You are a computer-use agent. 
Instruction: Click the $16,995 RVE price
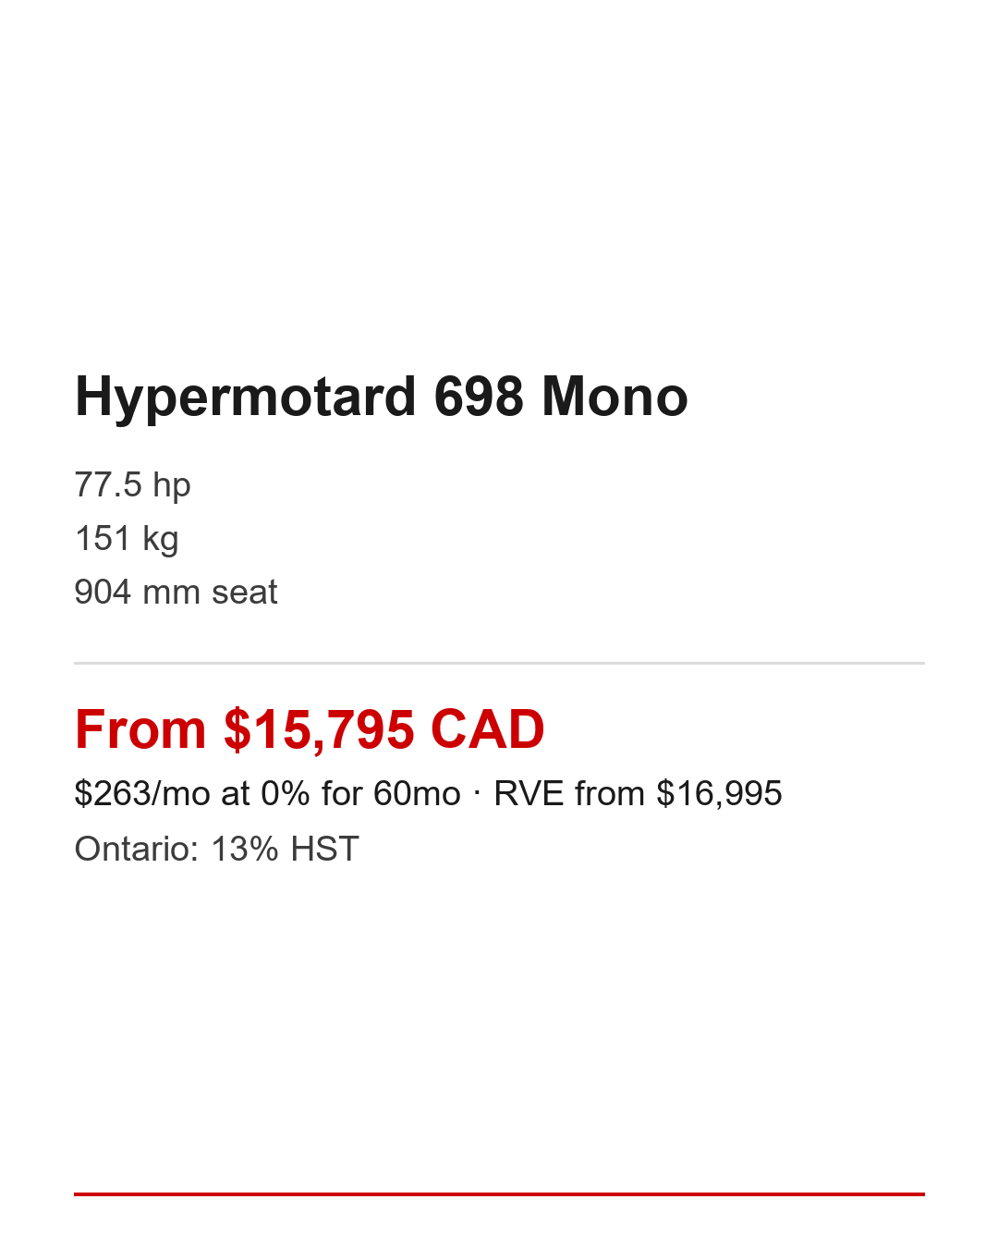tap(719, 794)
